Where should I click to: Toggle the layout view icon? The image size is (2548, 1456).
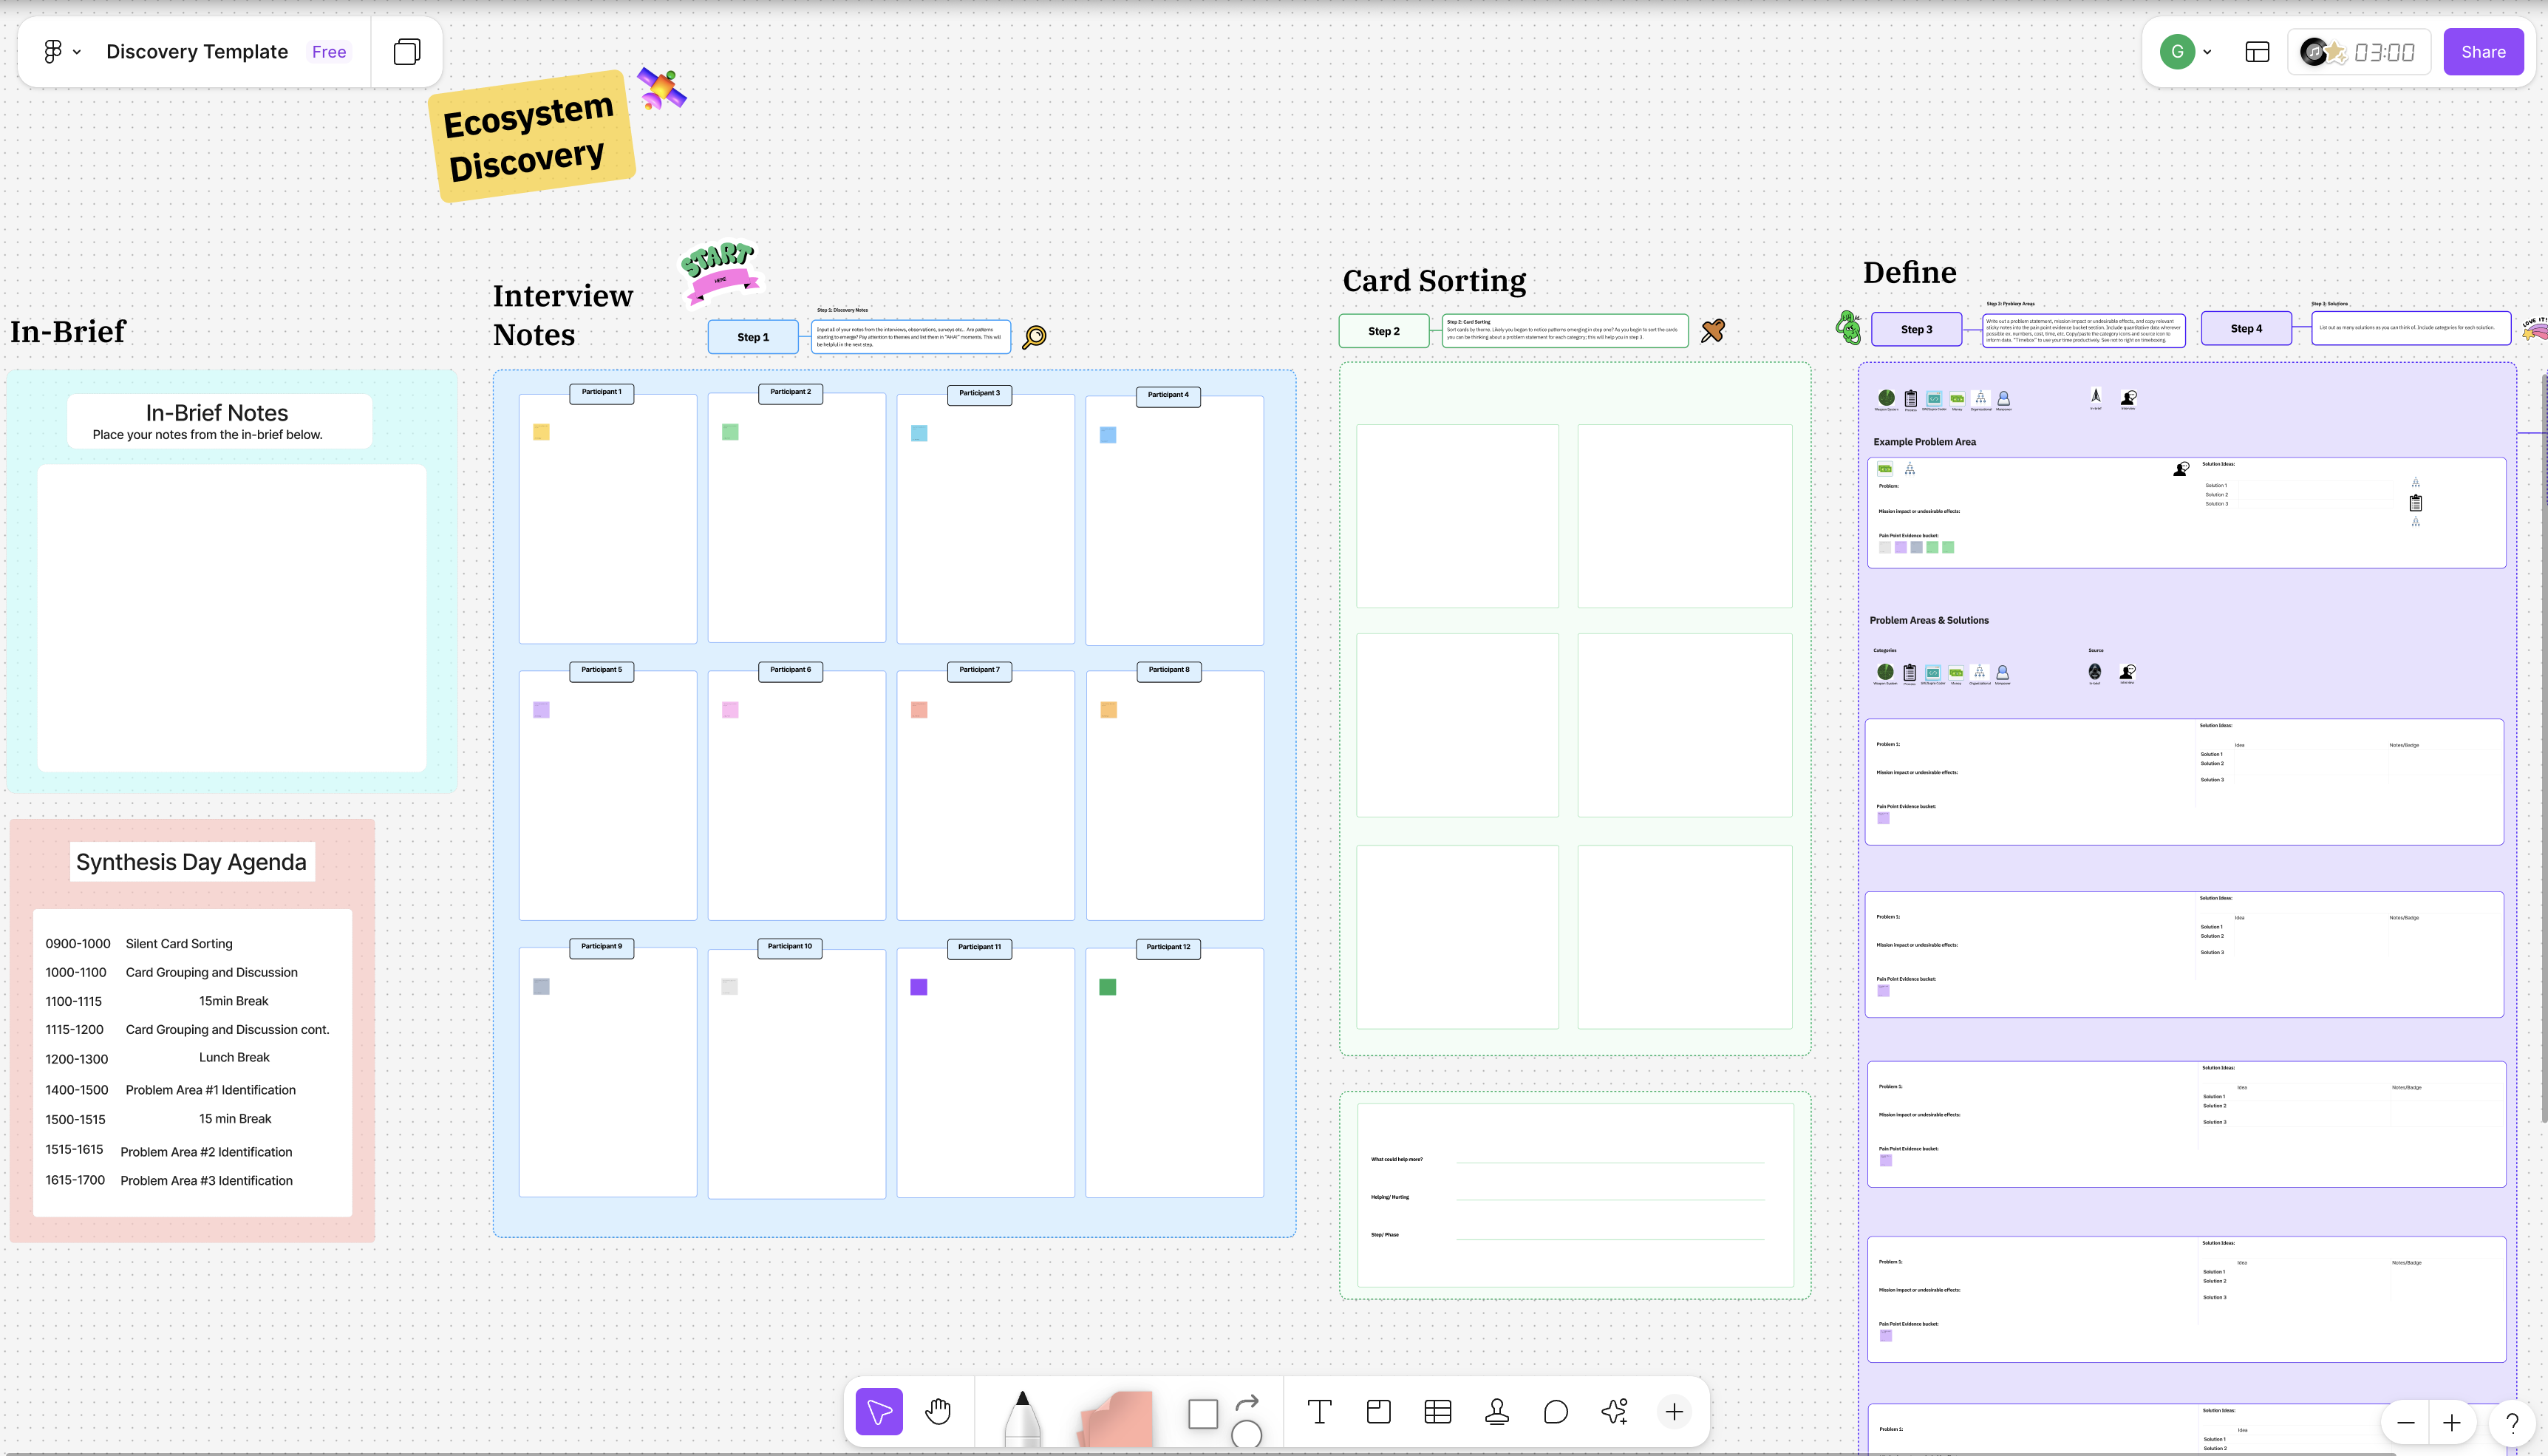pos(2257,52)
